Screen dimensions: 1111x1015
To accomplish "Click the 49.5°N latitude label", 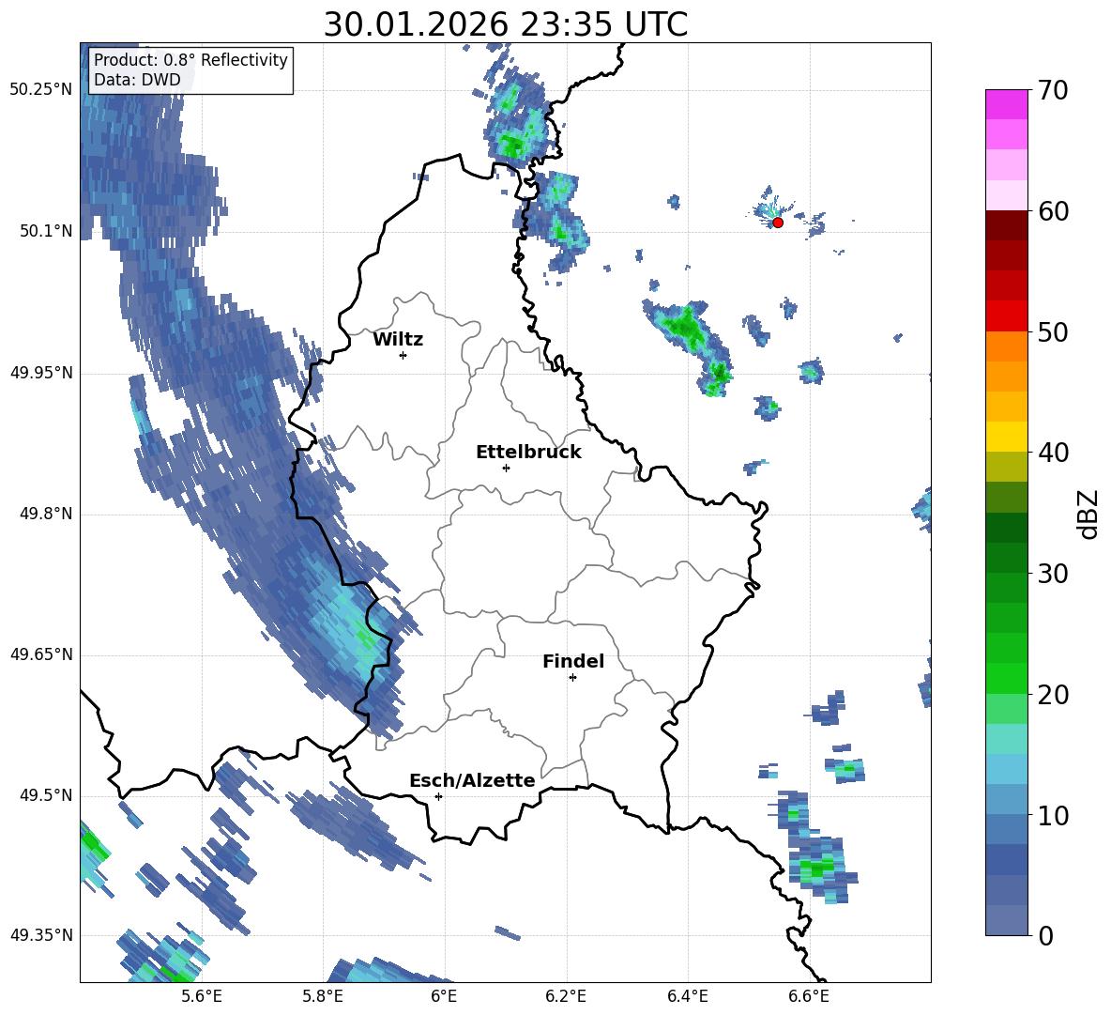I will tap(45, 795).
